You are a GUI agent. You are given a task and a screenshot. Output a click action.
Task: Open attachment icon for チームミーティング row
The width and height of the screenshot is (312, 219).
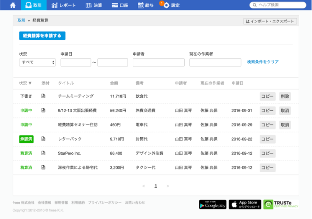[44, 96]
